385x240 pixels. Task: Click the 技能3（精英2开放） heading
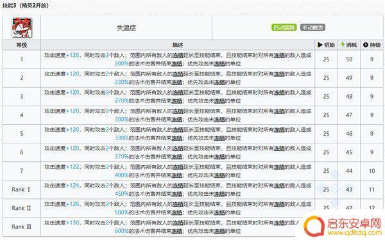[x=26, y=5]
